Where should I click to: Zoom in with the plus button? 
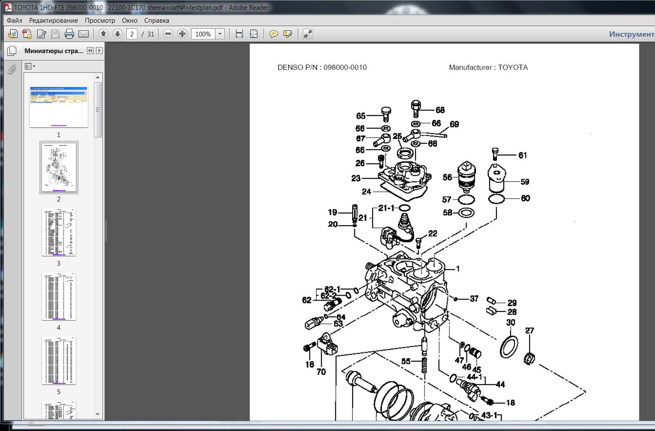tap(182, 34)
